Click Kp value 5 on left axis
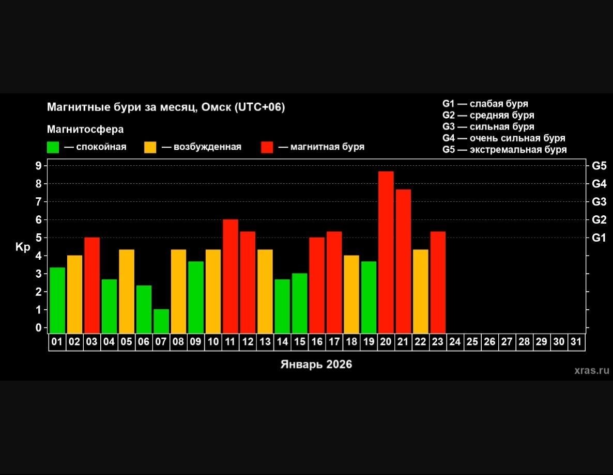The image size is (613, 475). click(38, 237)
